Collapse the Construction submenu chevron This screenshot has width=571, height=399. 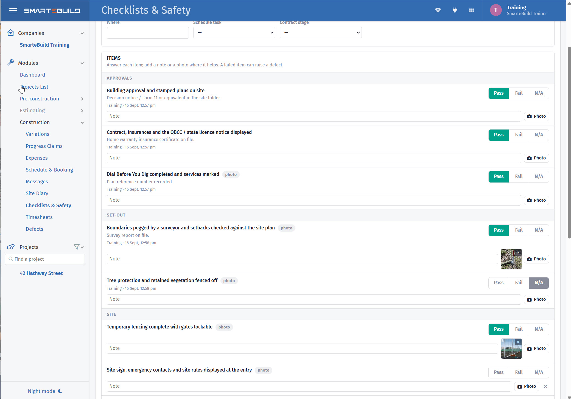click(82, 123)
